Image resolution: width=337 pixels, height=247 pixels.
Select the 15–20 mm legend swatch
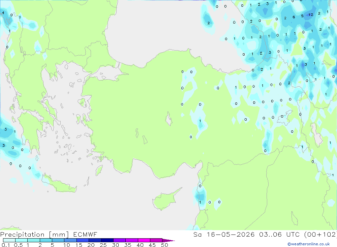click(x=83, y=240)
